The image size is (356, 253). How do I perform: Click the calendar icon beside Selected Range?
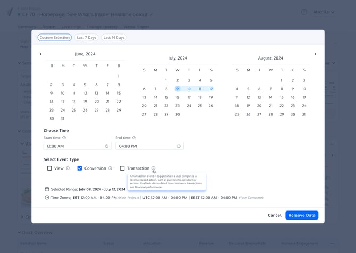coord(47,189)
